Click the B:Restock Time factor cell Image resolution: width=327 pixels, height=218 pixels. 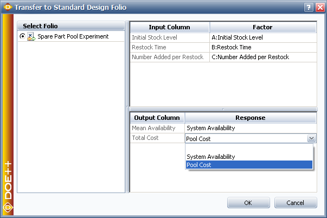tap(263, 47)
